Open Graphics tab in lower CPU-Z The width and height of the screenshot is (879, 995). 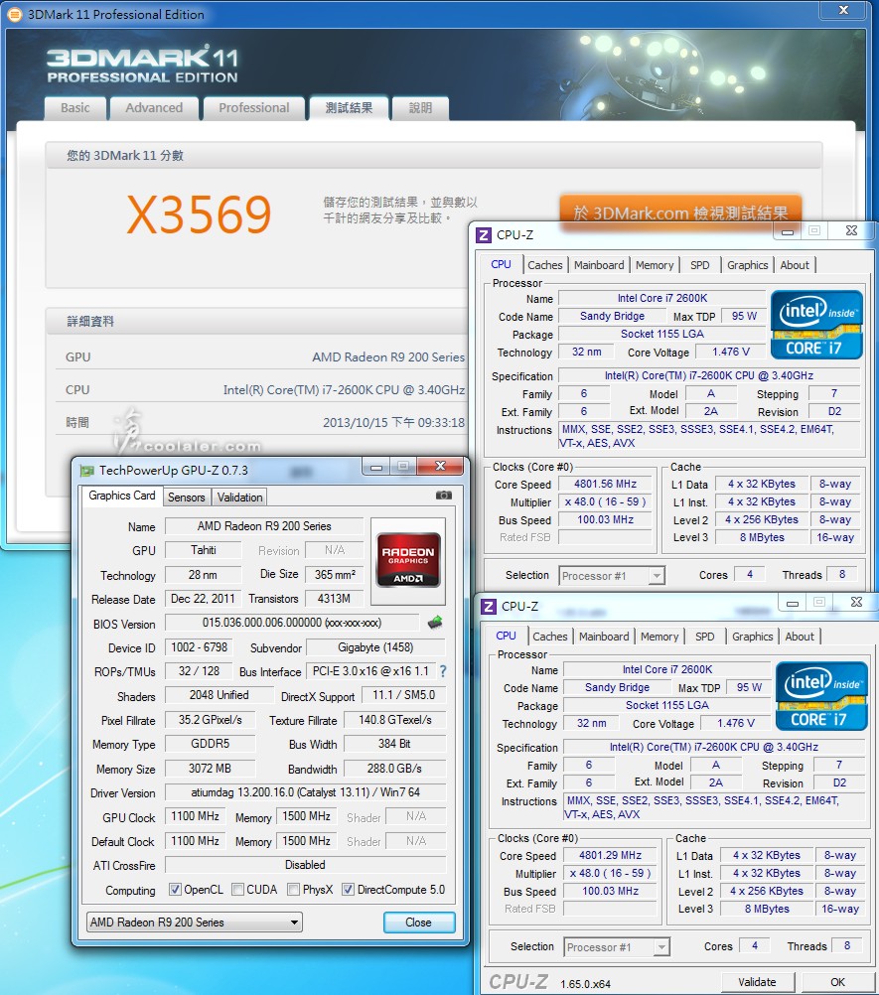pyautogui.click(x=752, y=637)
